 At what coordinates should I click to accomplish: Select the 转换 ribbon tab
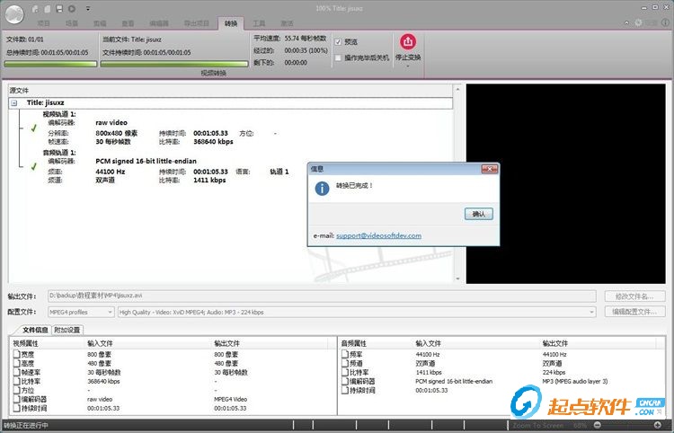(231, 23)
